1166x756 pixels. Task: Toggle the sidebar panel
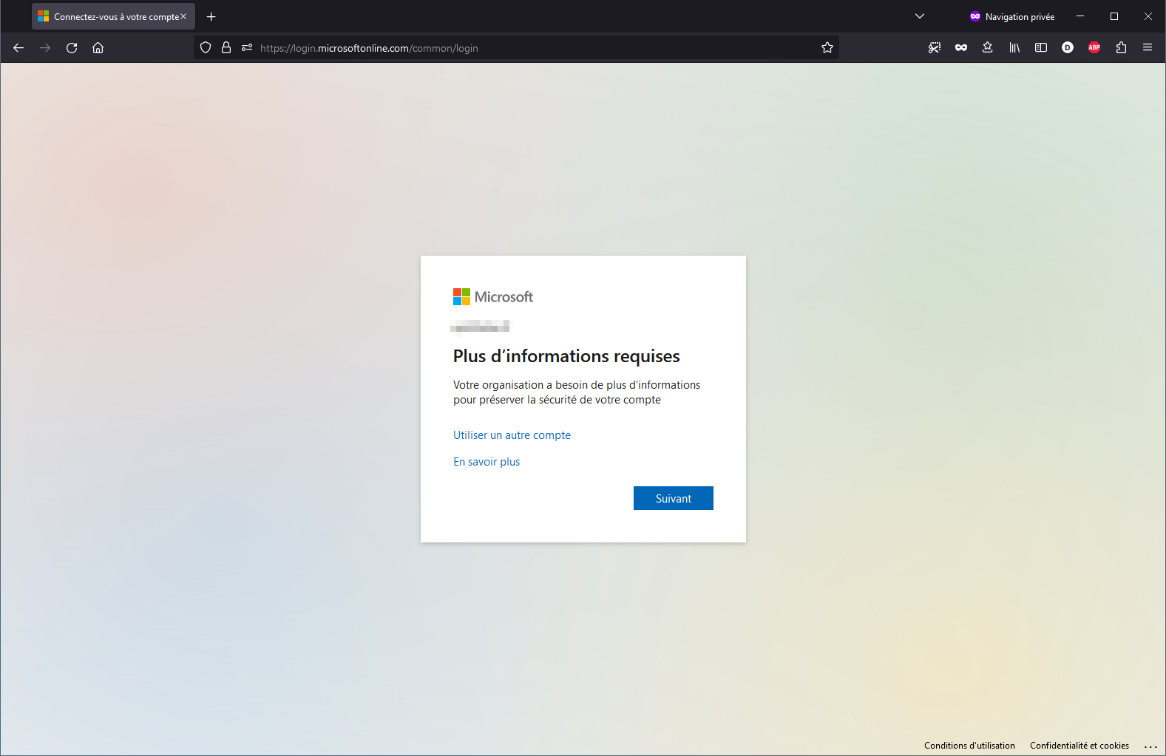[x=1041, y=48]
